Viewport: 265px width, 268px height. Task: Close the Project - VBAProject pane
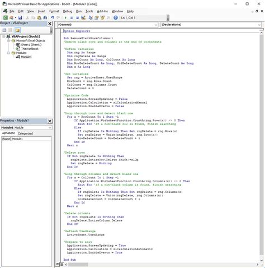[50, 24]
